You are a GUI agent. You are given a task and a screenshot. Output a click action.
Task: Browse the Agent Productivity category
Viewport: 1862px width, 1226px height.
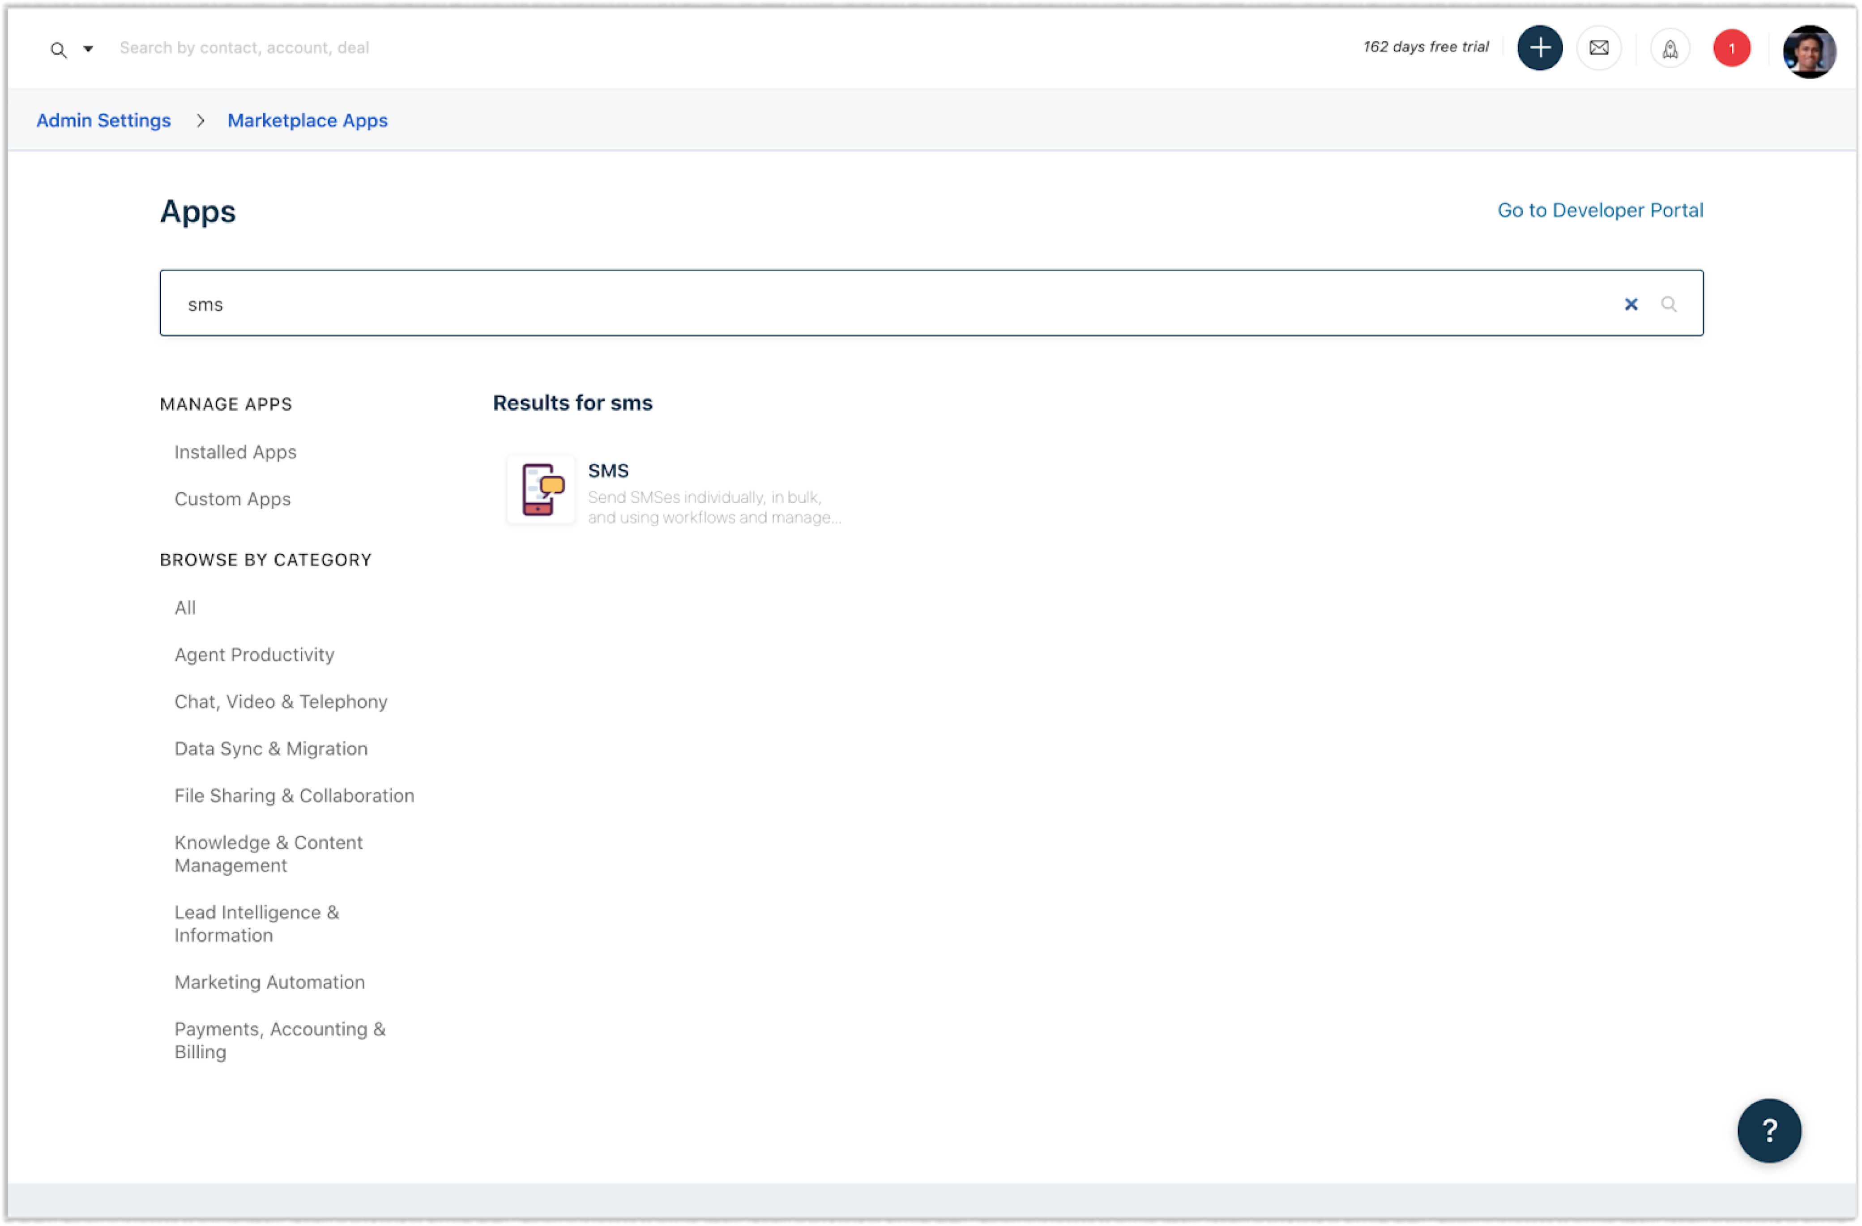254,654
